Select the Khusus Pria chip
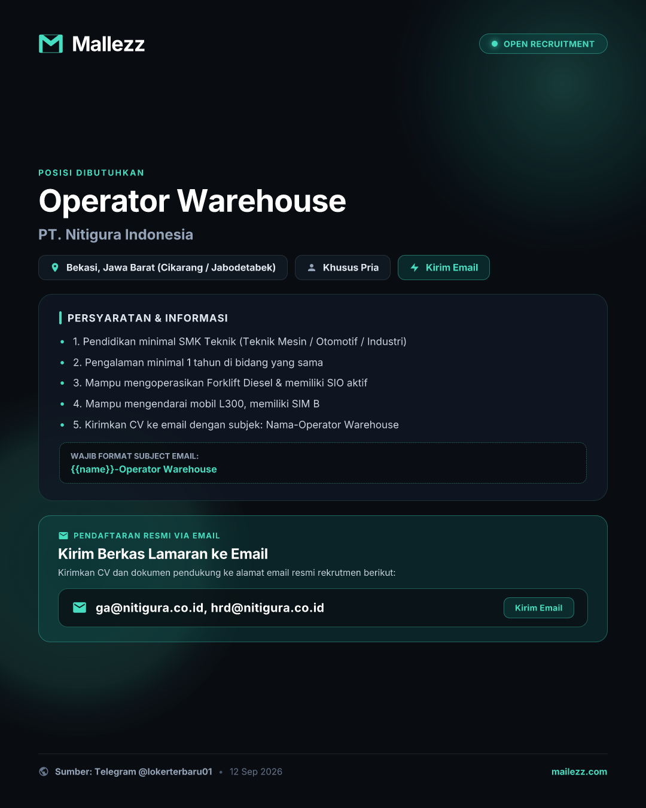The image size is (646, 808). [343, 268]
